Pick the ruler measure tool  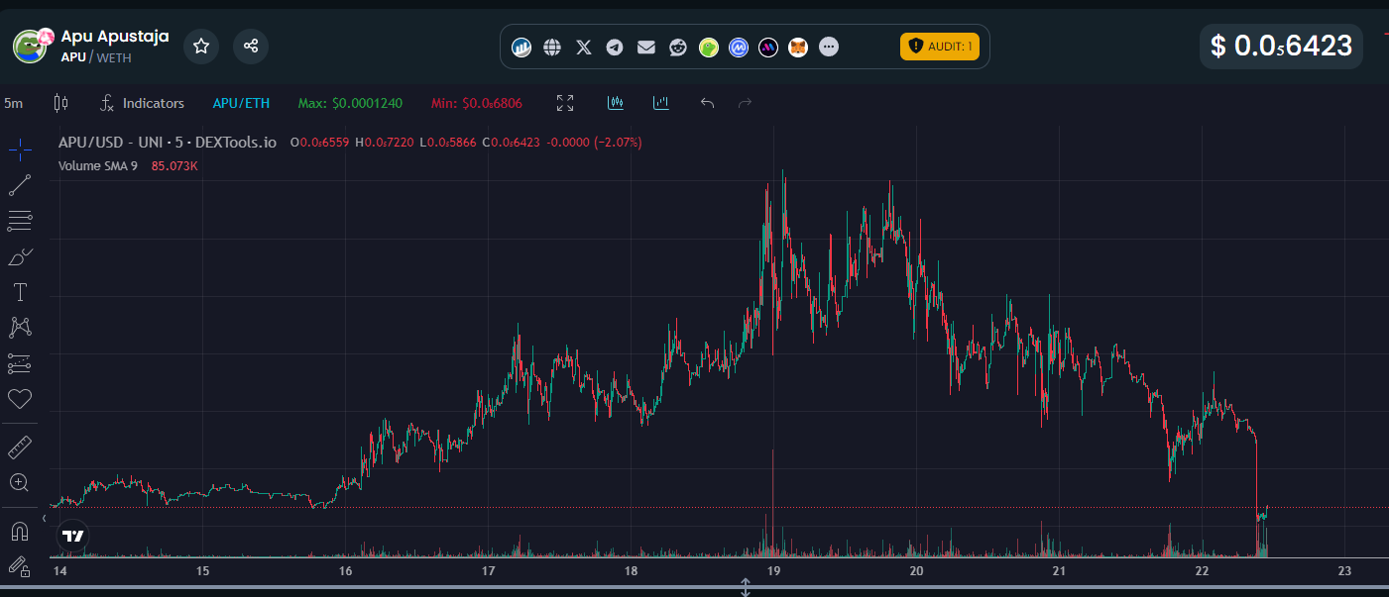click(x=20, y=448)
